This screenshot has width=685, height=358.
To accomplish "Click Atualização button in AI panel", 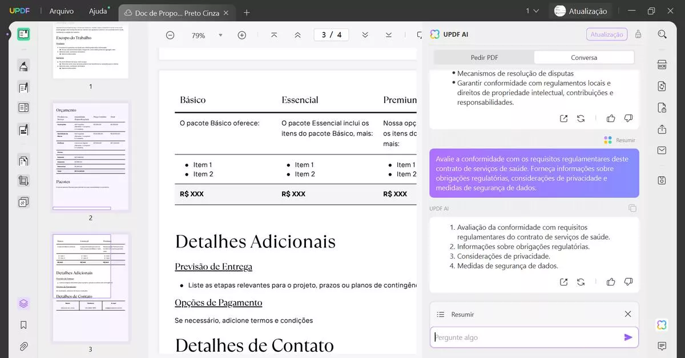I will (x=607, y=34).
